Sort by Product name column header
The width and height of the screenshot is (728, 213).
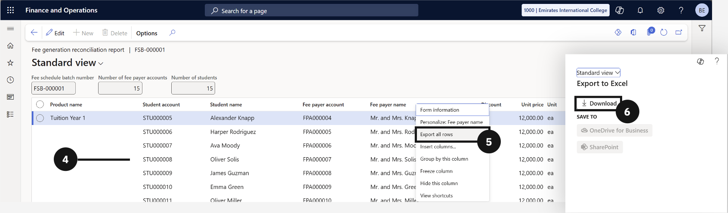pyautogui.click(x=66, y=104)
